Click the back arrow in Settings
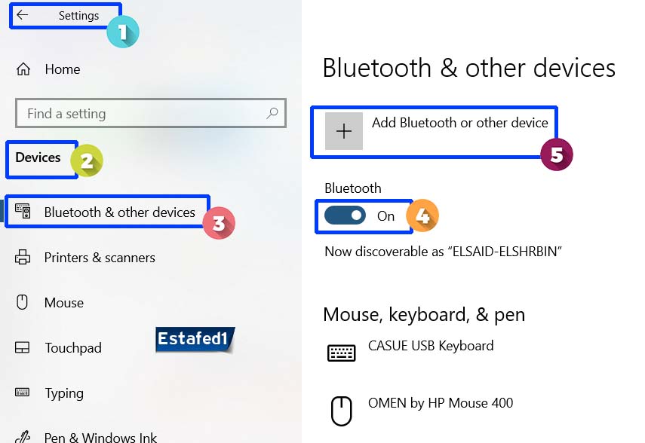Viewport: 645px width, 443px height. (x=23, y=15)
